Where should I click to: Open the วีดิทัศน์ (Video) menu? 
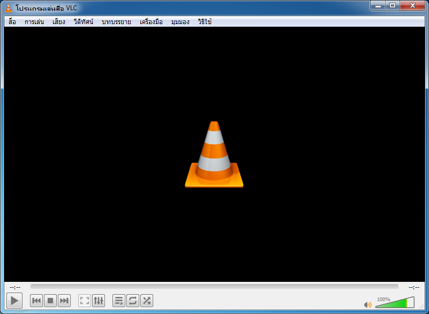coord(84,22)
